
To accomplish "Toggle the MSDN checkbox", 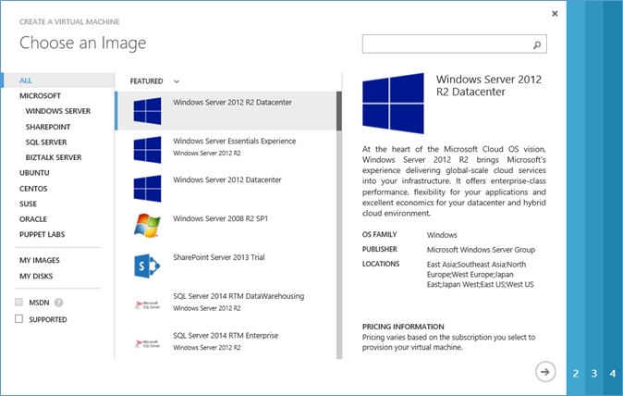I will point(18,303).
